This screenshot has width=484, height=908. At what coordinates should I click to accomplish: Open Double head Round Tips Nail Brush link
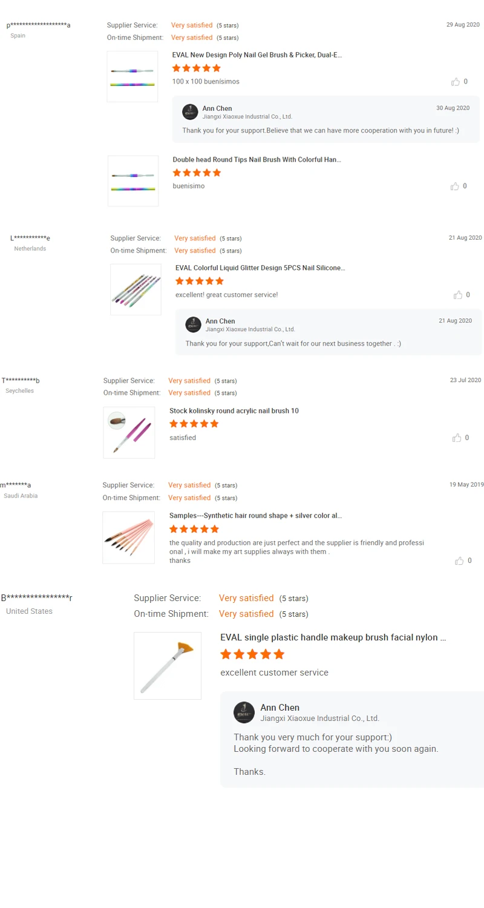click(x=257, y=160)
